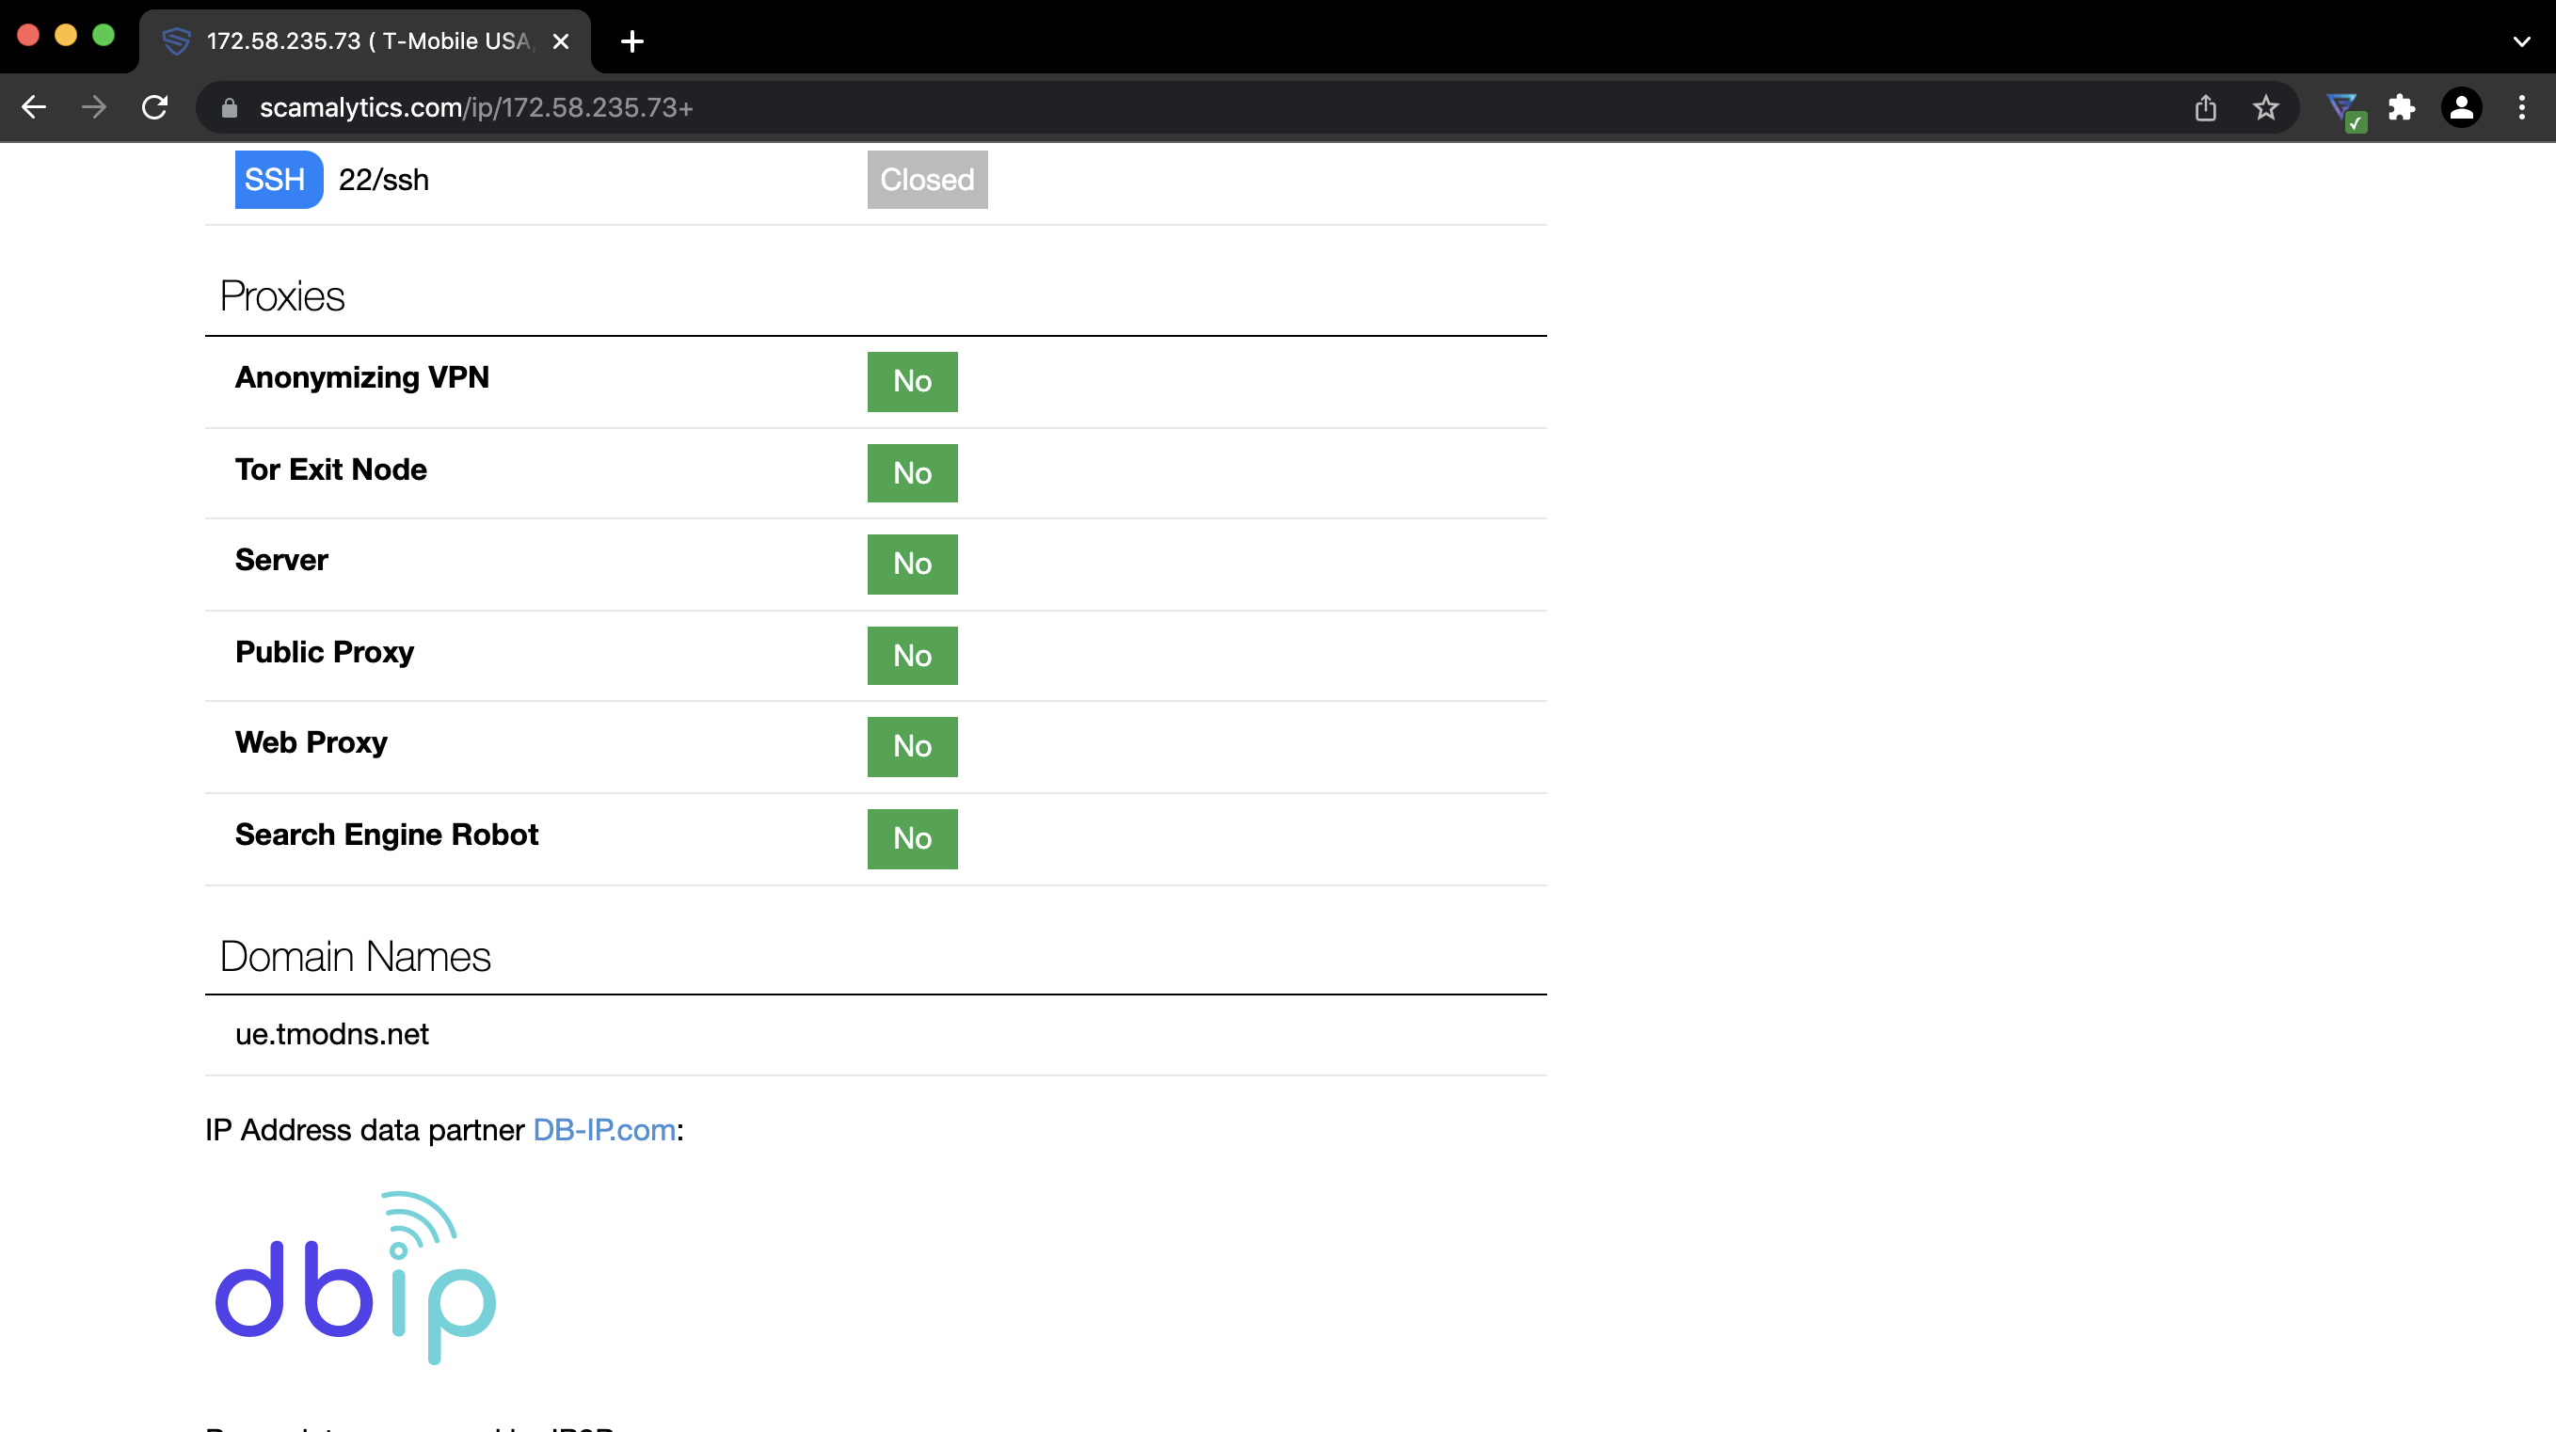Image resolution: width=2556 pixels, height=1432 pixels.
Task: Reload the scamalytics page
Action: 154,107
